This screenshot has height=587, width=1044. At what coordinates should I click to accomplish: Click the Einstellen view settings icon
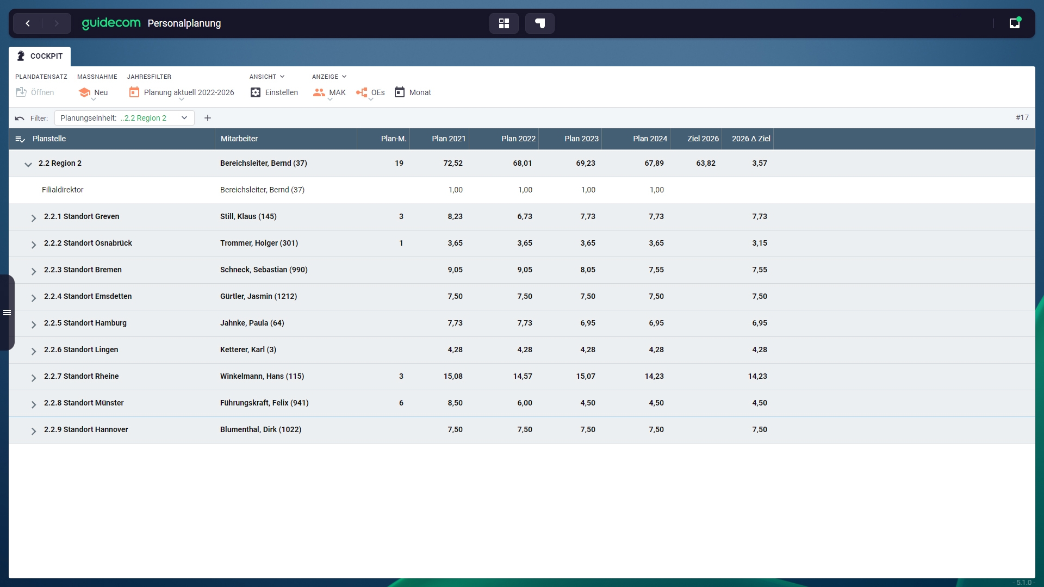point(256,92)
